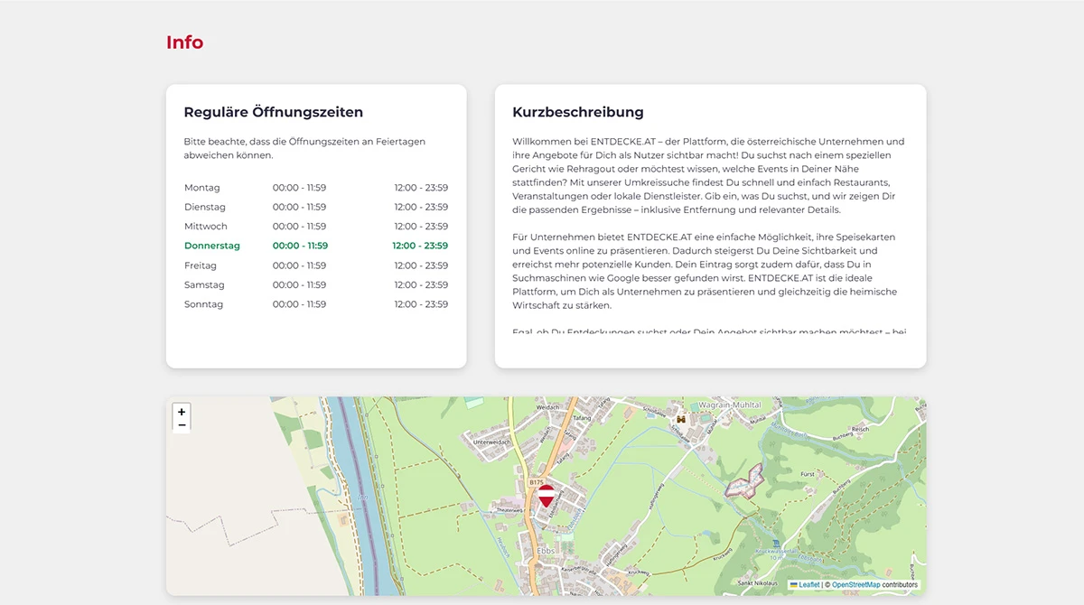Image resolution: width=1084 pixels, height=605 pixels.
Task: Select the Reguläre Öffnungszeiten heading
Action: click(274, 113)
